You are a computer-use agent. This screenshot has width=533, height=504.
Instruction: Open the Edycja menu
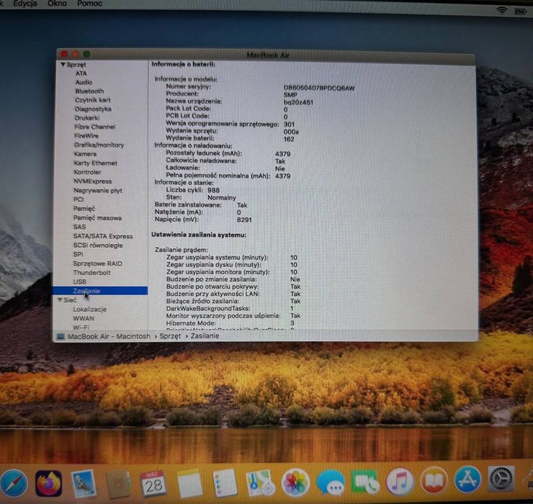click(25, 4)
